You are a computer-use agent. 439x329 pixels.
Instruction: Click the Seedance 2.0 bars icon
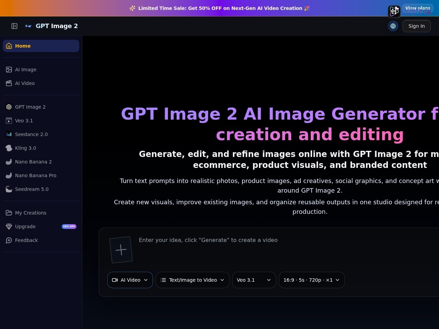tap(9, 134)
